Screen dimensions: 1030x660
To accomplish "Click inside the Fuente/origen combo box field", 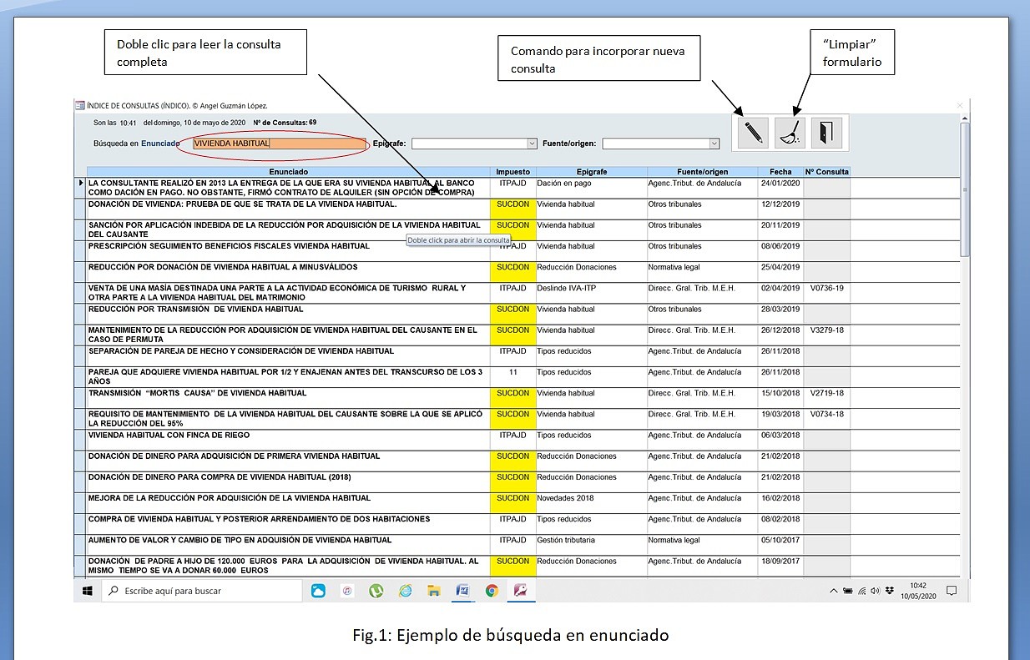I will [656, 144].
